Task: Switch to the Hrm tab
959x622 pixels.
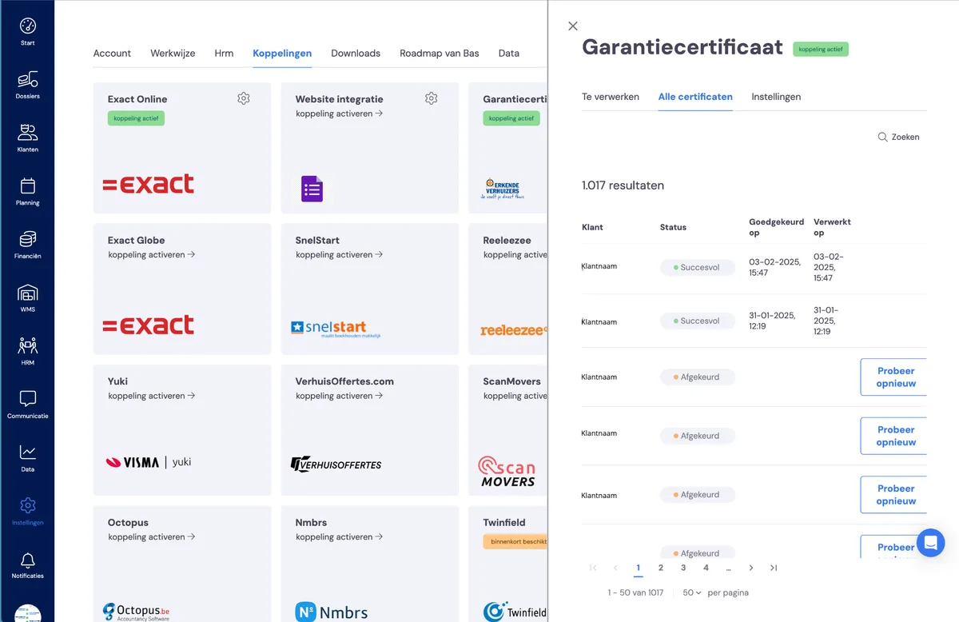Action: pyautogui.click(x=224, y=54)
